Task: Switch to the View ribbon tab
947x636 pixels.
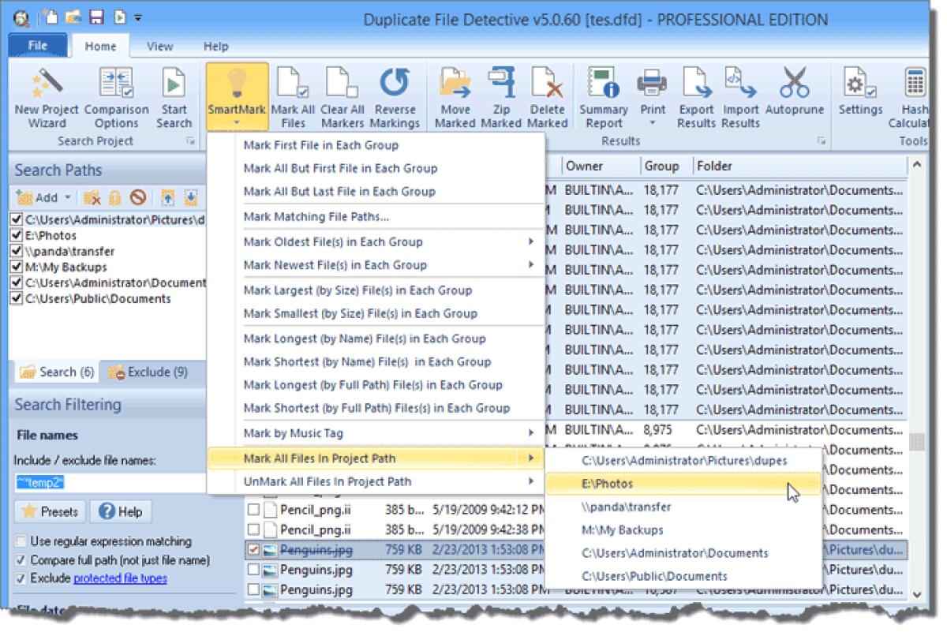Action: [x=159, y=46]
